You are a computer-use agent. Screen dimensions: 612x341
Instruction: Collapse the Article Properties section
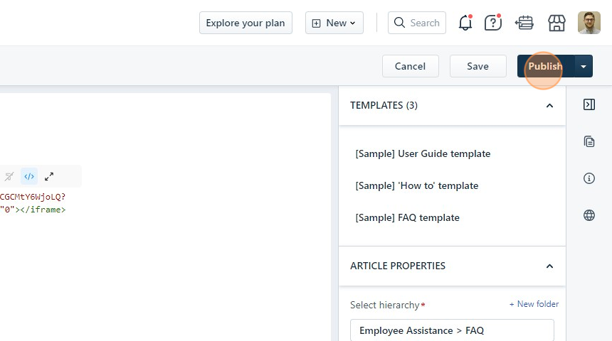click(x=549, y=266)
